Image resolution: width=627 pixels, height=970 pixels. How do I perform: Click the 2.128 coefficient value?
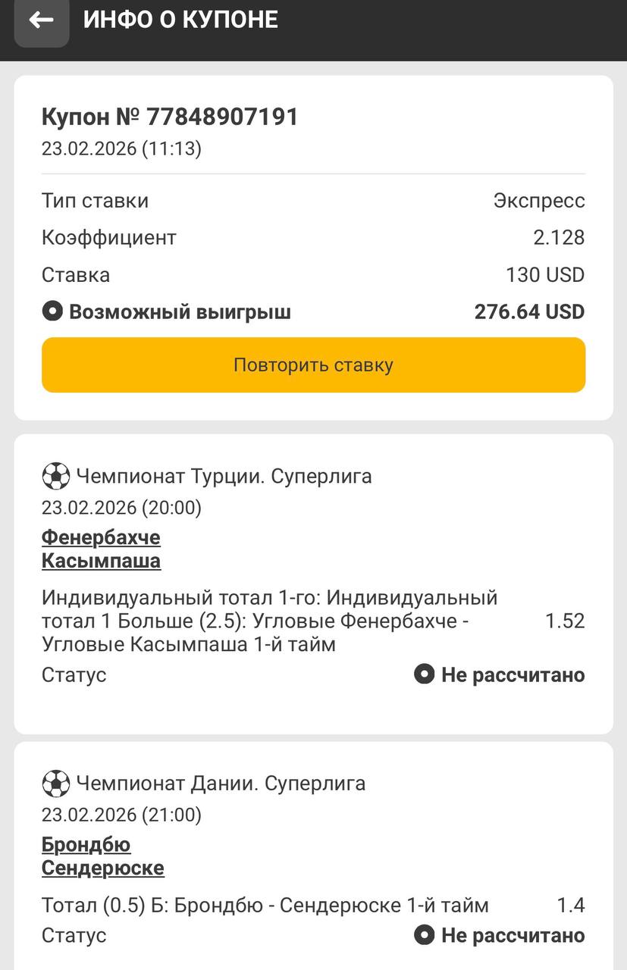tap(559, 237)
